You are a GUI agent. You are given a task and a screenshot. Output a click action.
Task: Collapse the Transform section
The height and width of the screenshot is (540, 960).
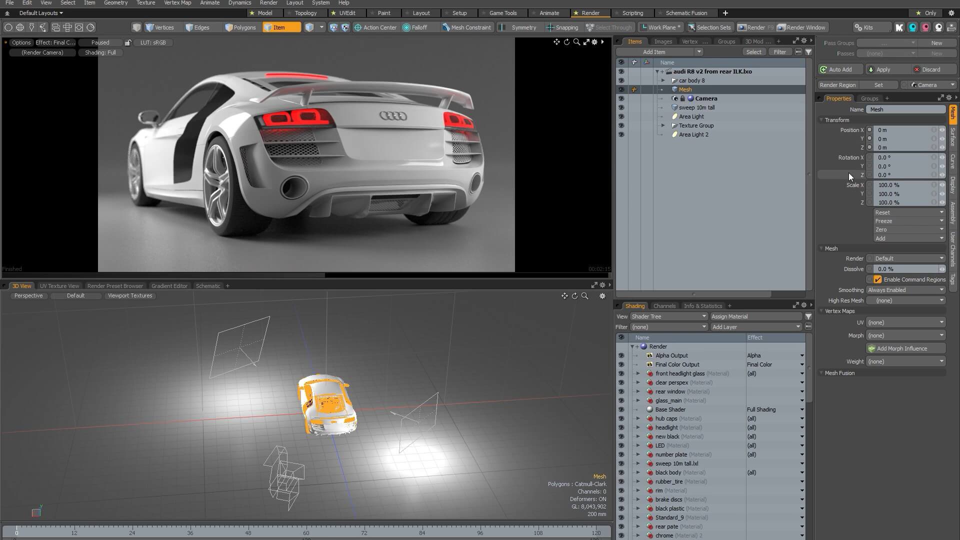(821, 120)
